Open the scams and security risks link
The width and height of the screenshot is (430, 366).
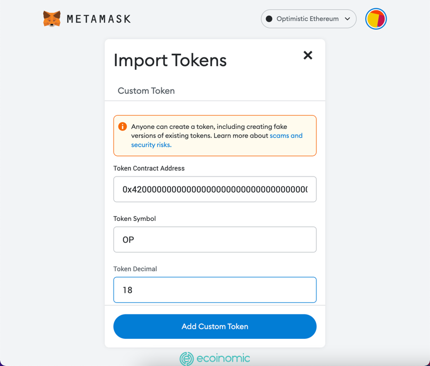coord(286,136)
